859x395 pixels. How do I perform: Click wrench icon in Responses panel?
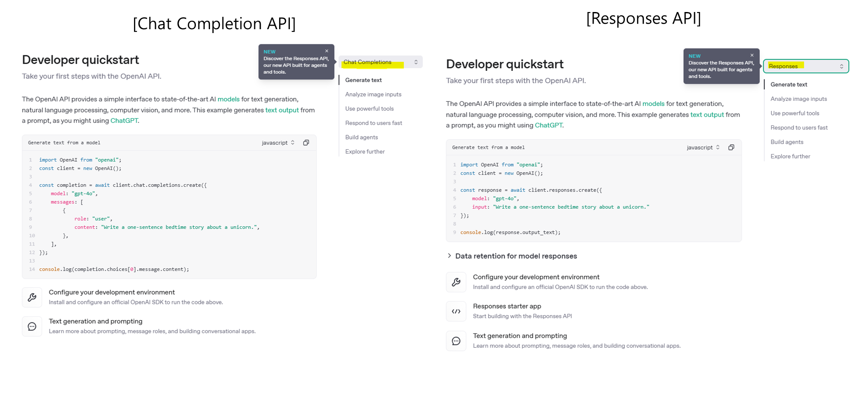(x=456, y=282)
